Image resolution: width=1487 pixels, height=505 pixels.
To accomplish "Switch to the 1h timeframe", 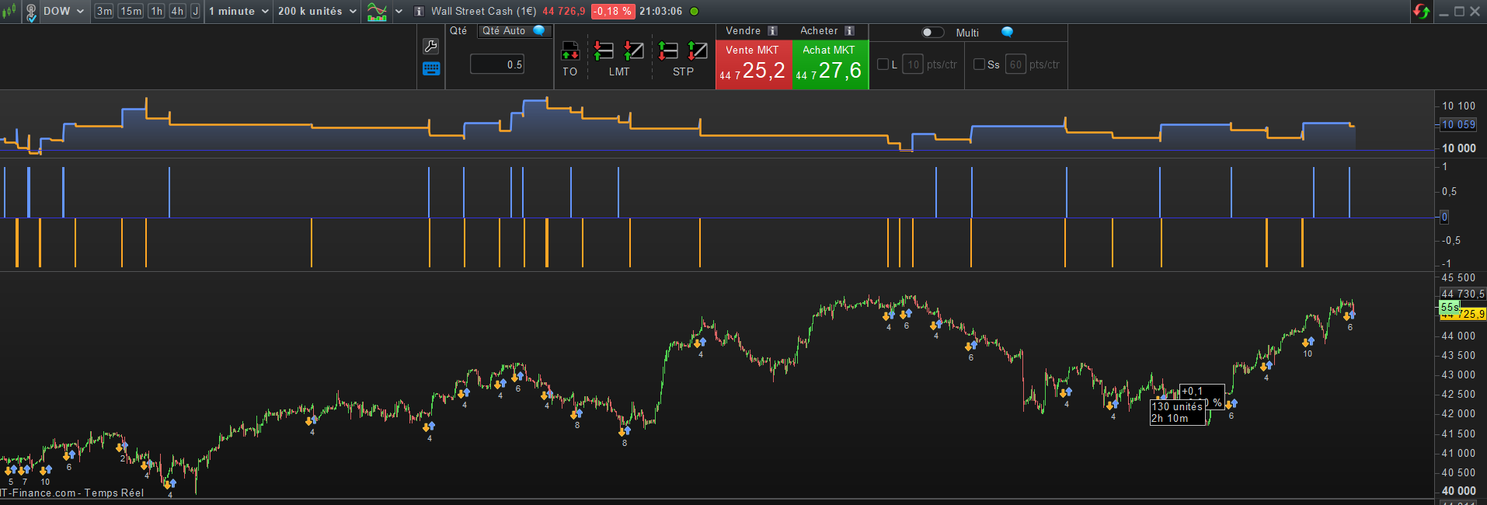I will tap(156, 11).
